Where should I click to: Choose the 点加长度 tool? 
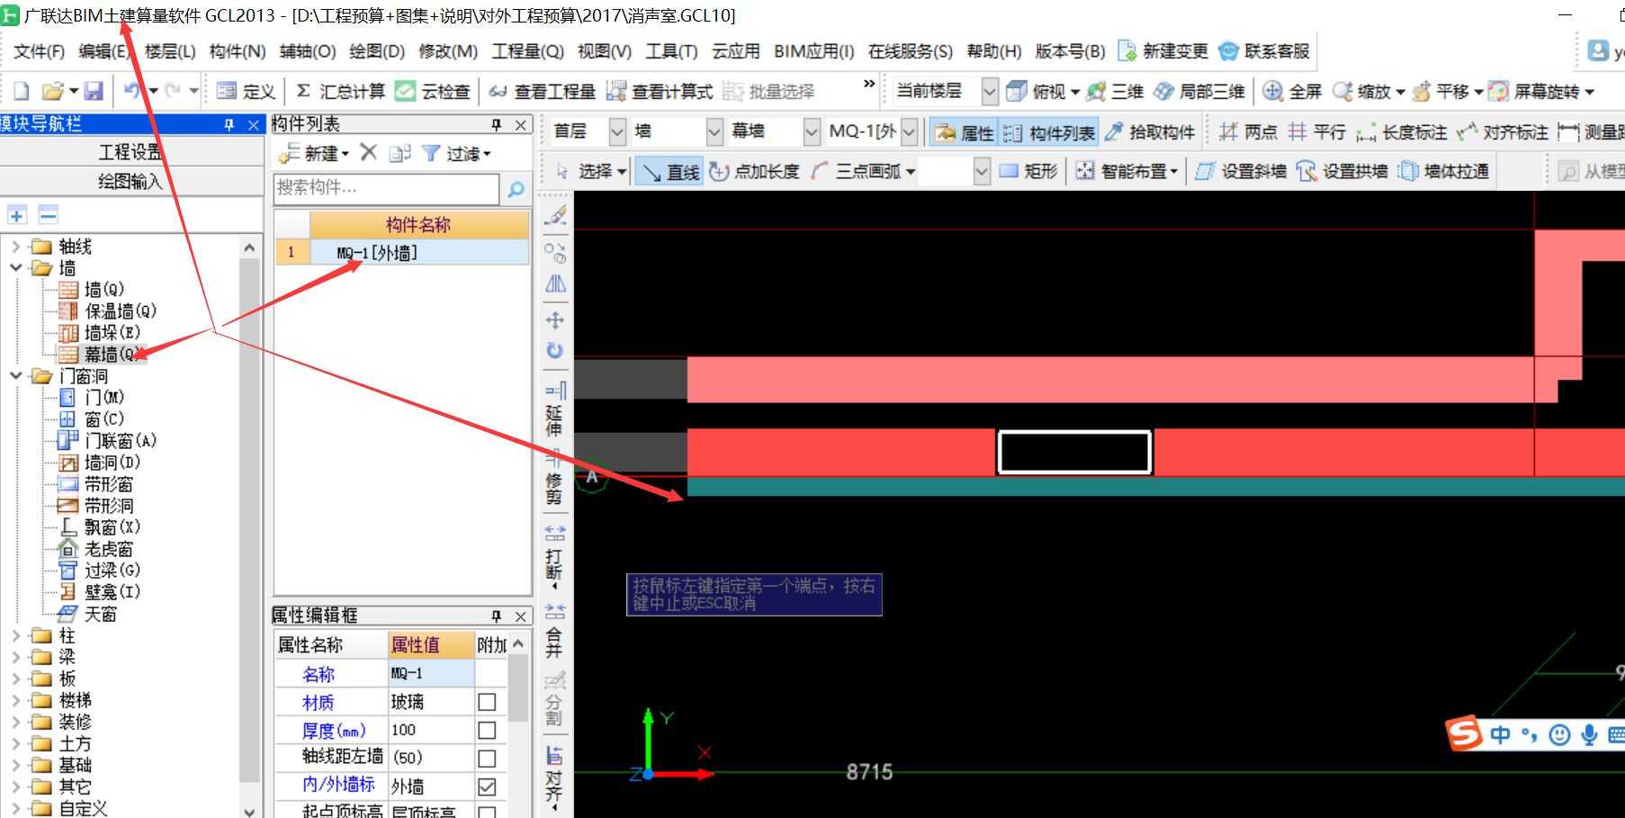pos(755,171)
